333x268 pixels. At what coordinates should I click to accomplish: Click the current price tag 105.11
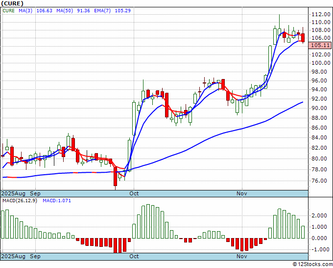coord(320,45)
